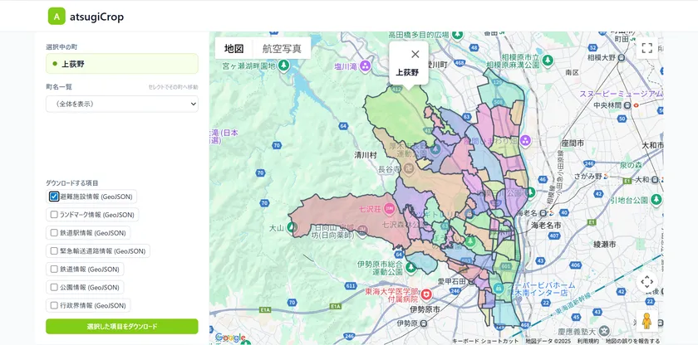Screen dimensions: 698x345
Task: Tick 公園情報 (GeoJSON) checkbox
Action: [54, 287]
